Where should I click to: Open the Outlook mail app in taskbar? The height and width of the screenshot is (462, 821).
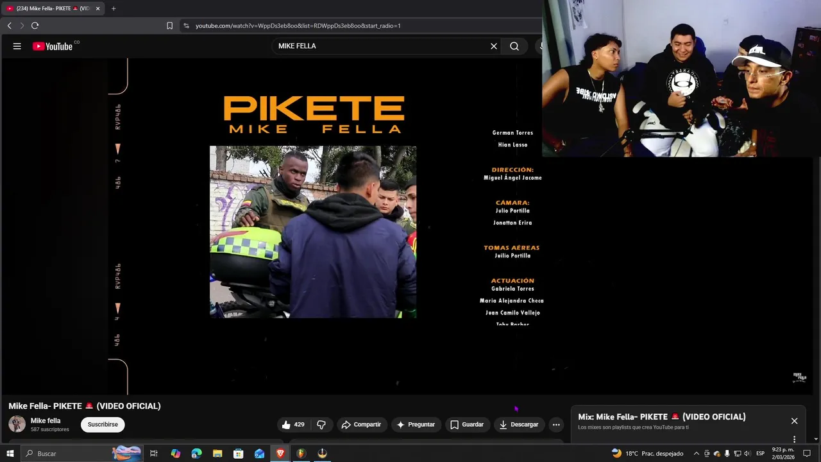point(259,454)
